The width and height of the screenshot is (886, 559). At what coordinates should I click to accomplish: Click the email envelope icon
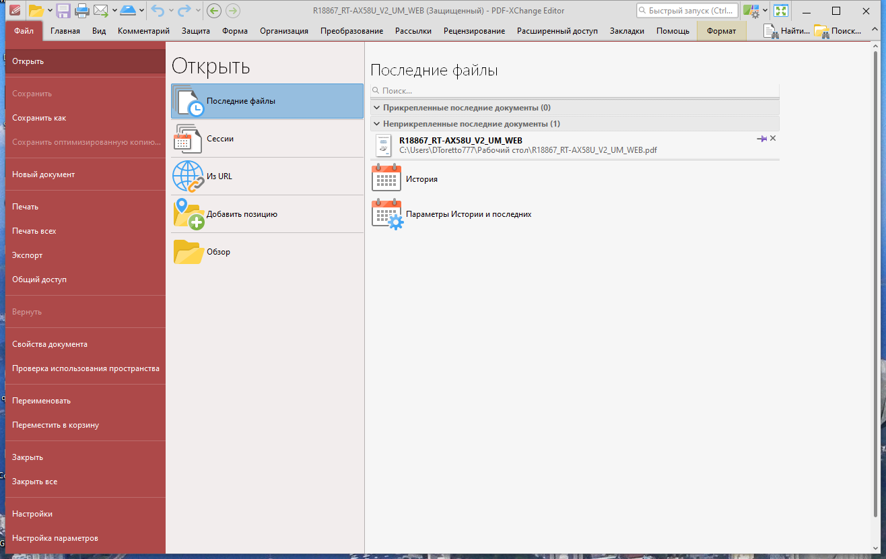click(x=100, y=10)
